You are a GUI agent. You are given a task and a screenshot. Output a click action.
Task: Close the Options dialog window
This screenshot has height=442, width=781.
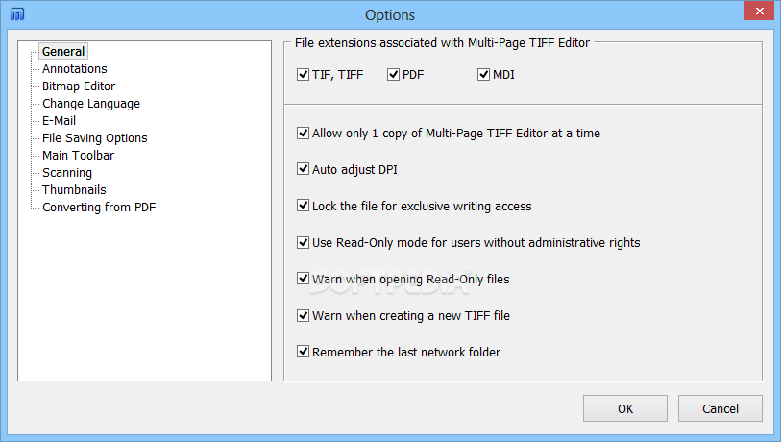click(x=760, y=11)
